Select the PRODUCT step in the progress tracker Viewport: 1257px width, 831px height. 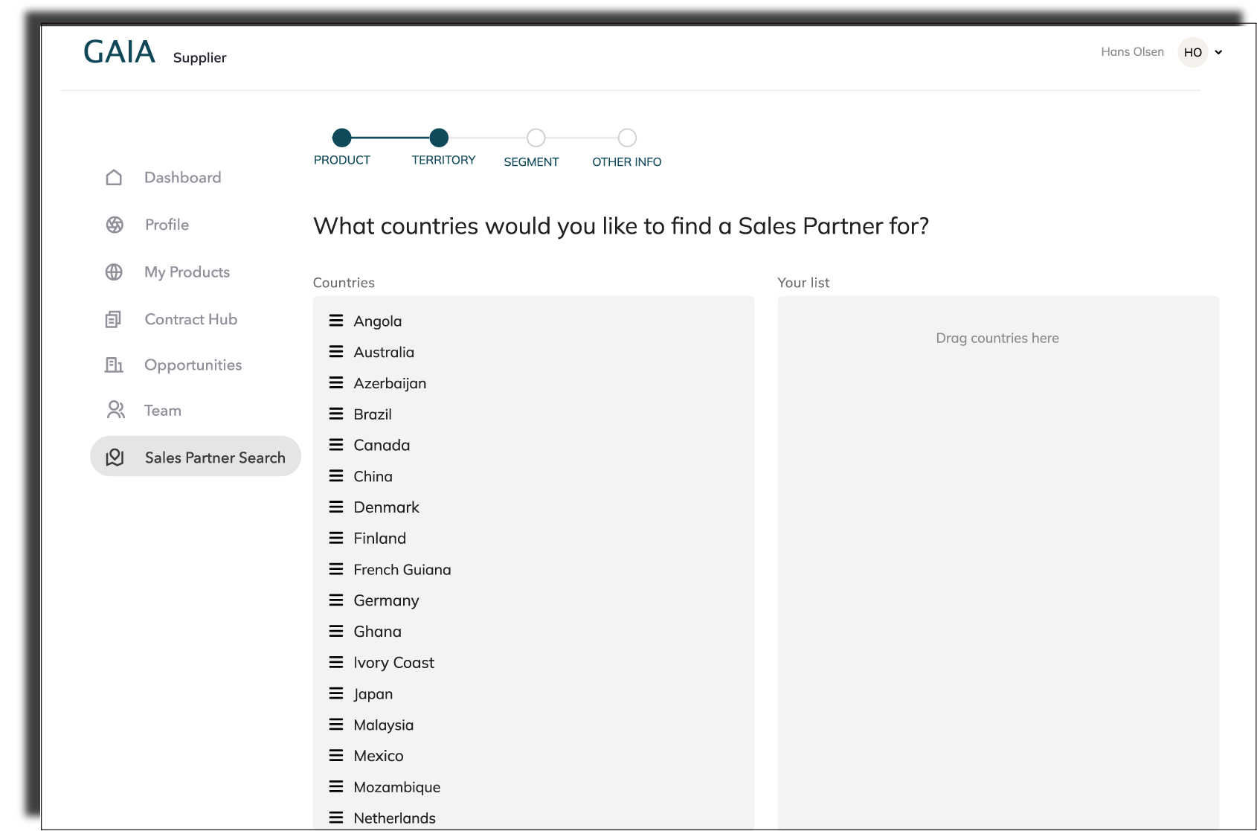point(342,137)
